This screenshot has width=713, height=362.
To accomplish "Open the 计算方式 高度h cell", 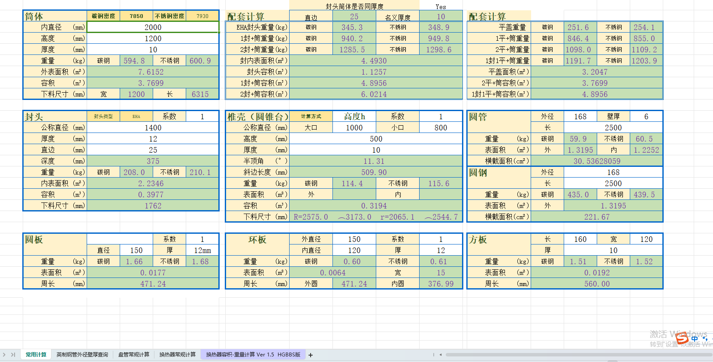I will pyautogui.click(x=354, y=116).
